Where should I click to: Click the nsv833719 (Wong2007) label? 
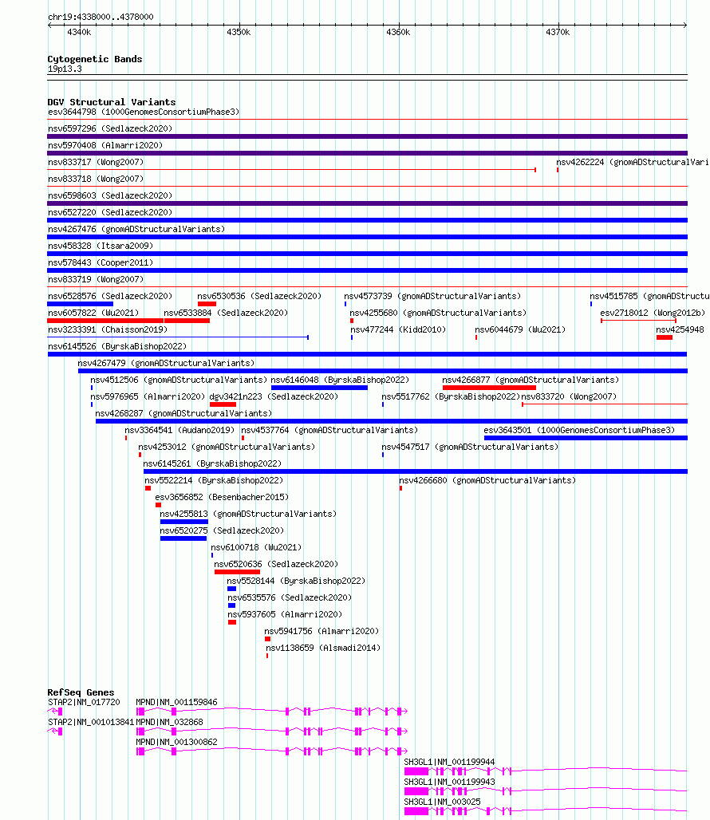tap(96, 279)
